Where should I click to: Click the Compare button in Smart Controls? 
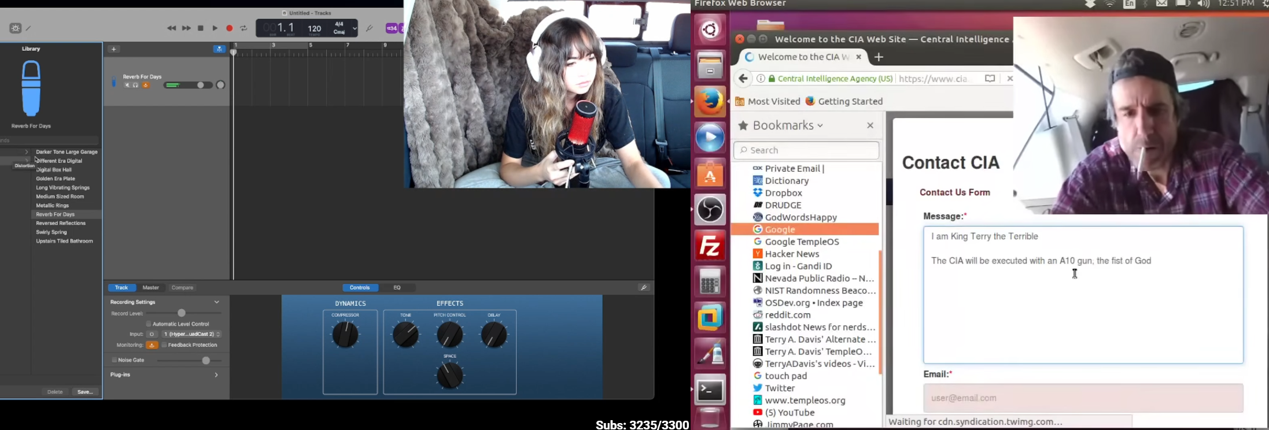tap(182, 287)
